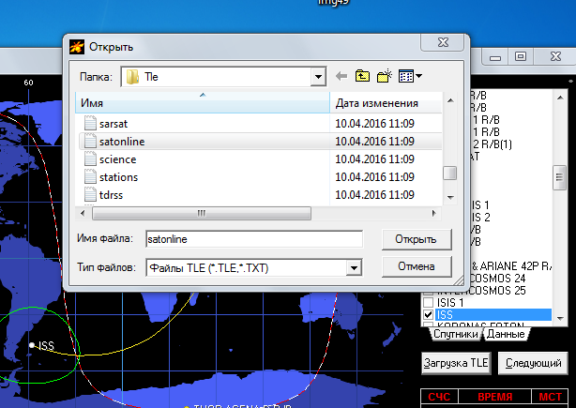
Task: Click the horizontal scrollbar left arrow
Action: (x=83, y=213)
